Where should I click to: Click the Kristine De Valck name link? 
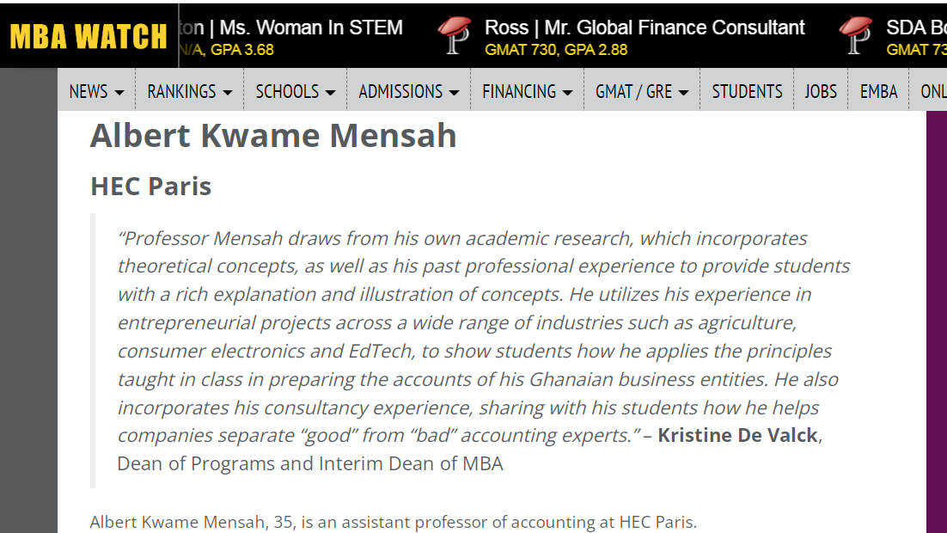point(738,435)
